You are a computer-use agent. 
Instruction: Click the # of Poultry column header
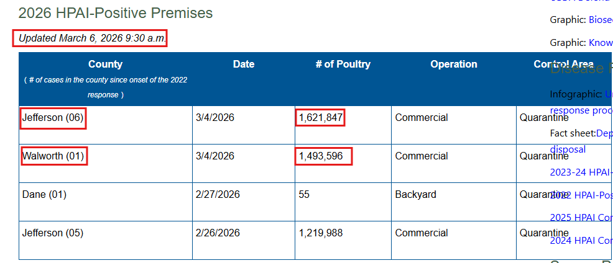pos(343,65)
